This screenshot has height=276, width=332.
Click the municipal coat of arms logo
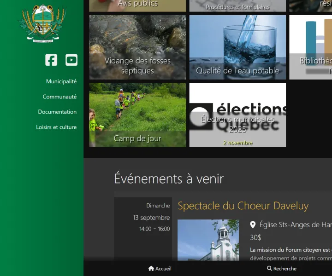43,23
